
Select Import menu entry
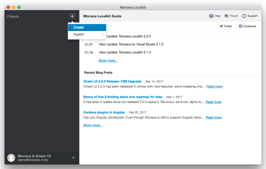click(x=87, y=34)
